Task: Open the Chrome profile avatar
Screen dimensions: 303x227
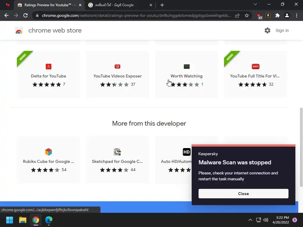Action: click(287, 15)
